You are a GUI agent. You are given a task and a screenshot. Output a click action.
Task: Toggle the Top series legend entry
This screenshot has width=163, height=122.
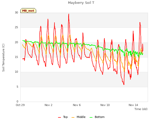pyautogui.click(x=63, y=117)
